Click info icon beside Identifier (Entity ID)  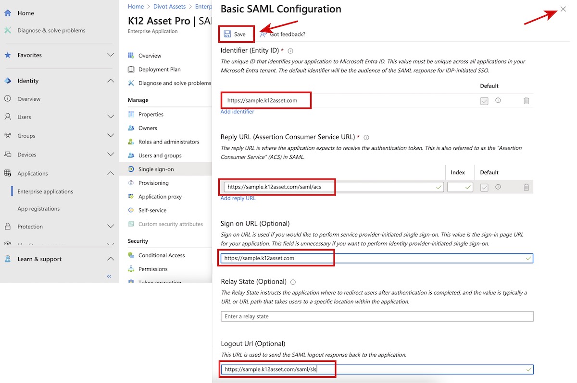(x=290, y=51)
